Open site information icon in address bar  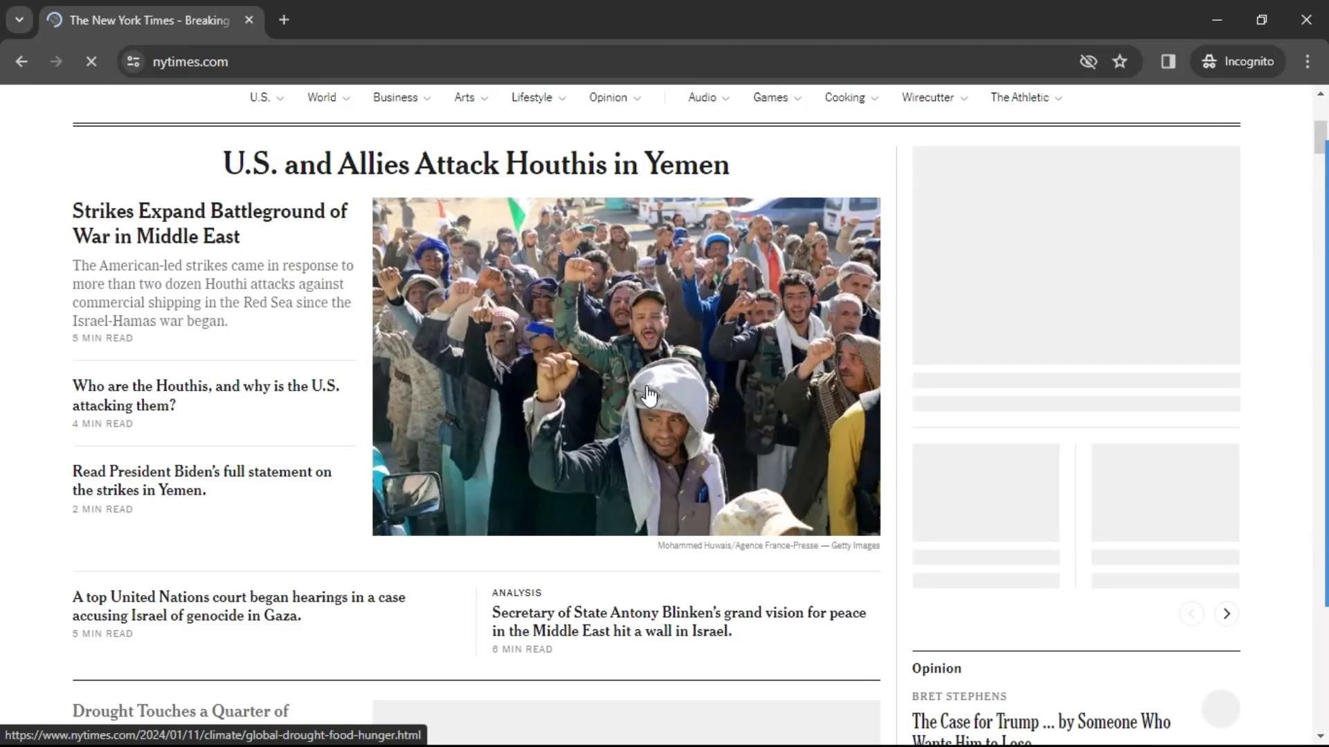pos(133,62)
